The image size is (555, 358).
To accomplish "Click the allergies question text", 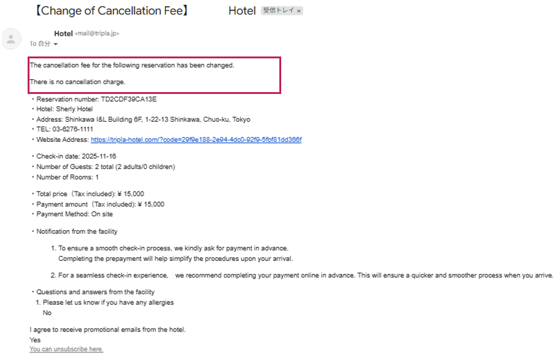I will click(108, 303).
